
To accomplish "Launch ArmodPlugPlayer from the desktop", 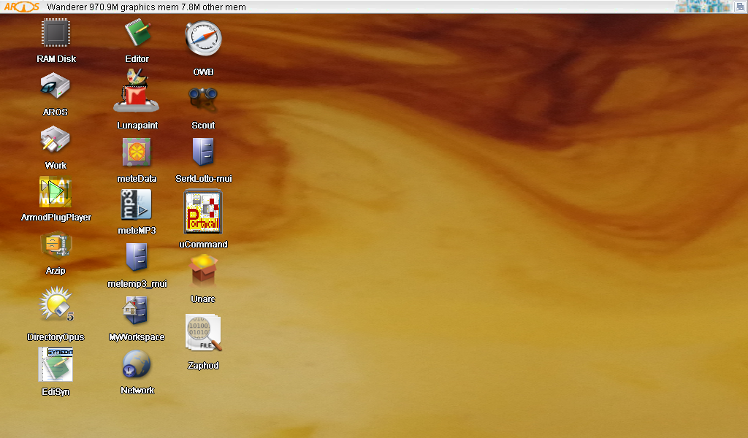I will click(x=56, y=192).
